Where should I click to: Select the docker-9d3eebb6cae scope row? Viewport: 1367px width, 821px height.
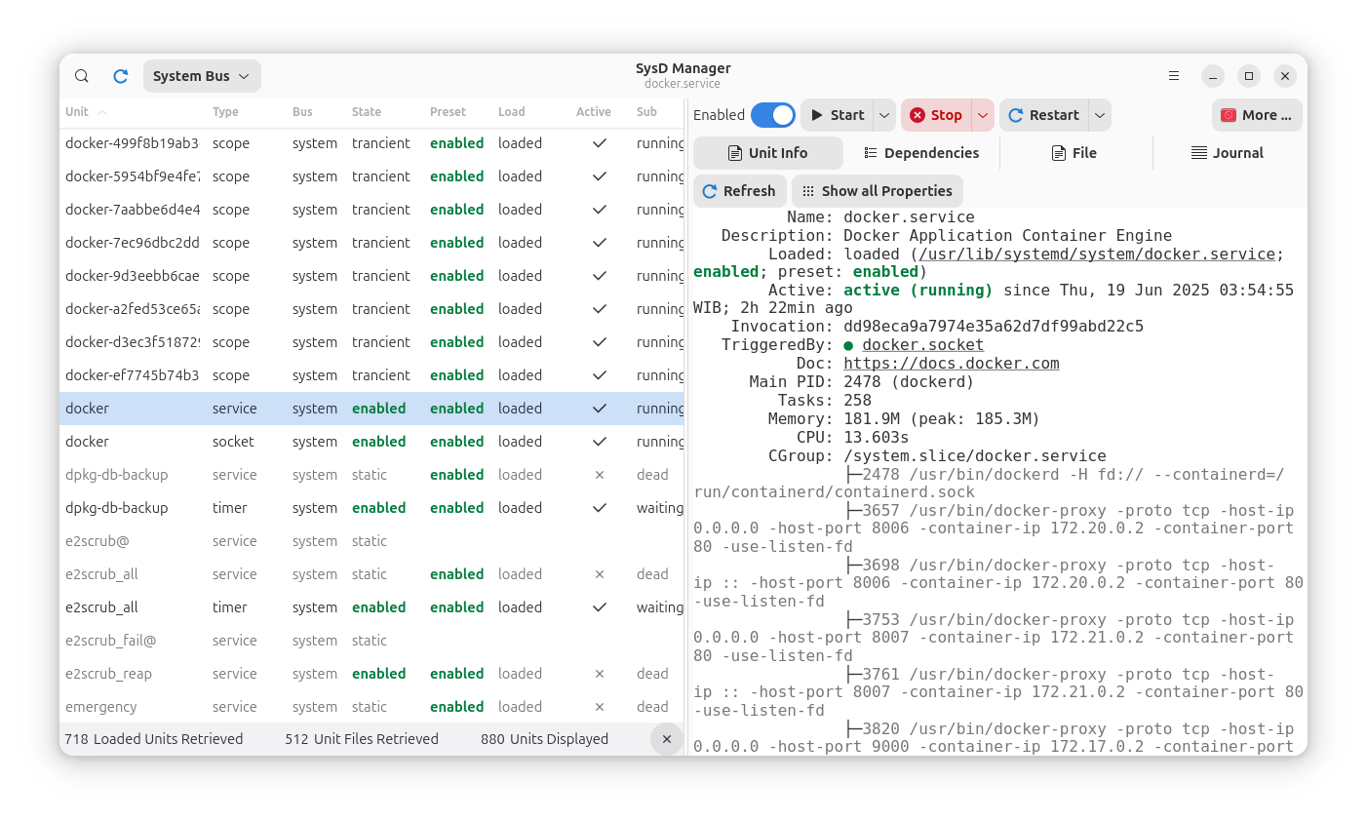(371, 276)
